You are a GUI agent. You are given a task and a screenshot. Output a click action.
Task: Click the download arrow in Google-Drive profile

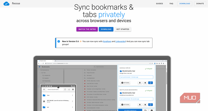[140, 83]
